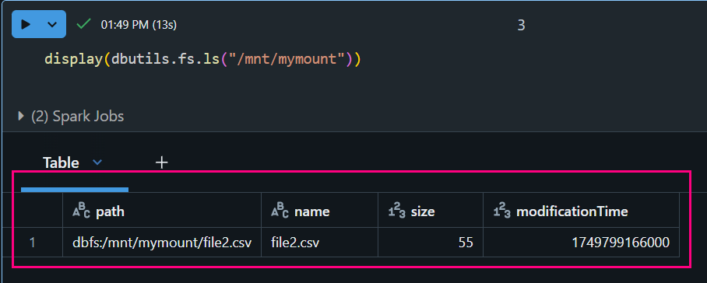Select the Table tab
707x283 pixels.
point(61,162)
